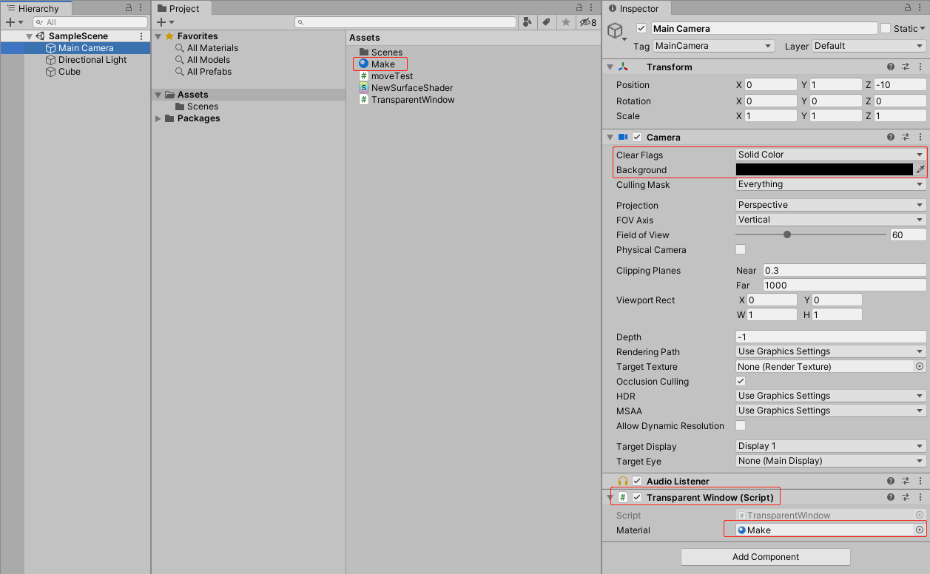Open the Rendering Path dropdown
This screenshot has height=574, width=930.
pyautogui.click(x=831, y=351)
